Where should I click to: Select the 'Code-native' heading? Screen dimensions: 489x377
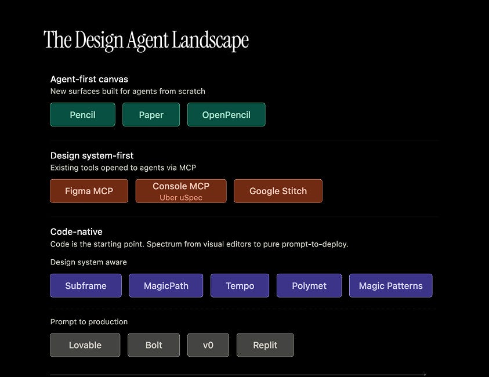77,231
